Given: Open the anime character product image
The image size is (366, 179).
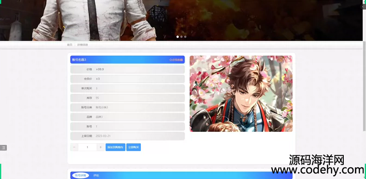Looking at the screenshot, I should tap(241, 94).
